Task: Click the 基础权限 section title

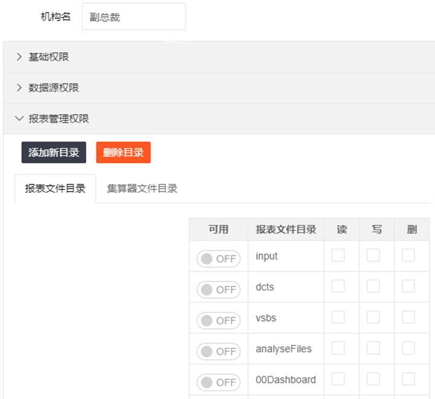Action: 48,57
